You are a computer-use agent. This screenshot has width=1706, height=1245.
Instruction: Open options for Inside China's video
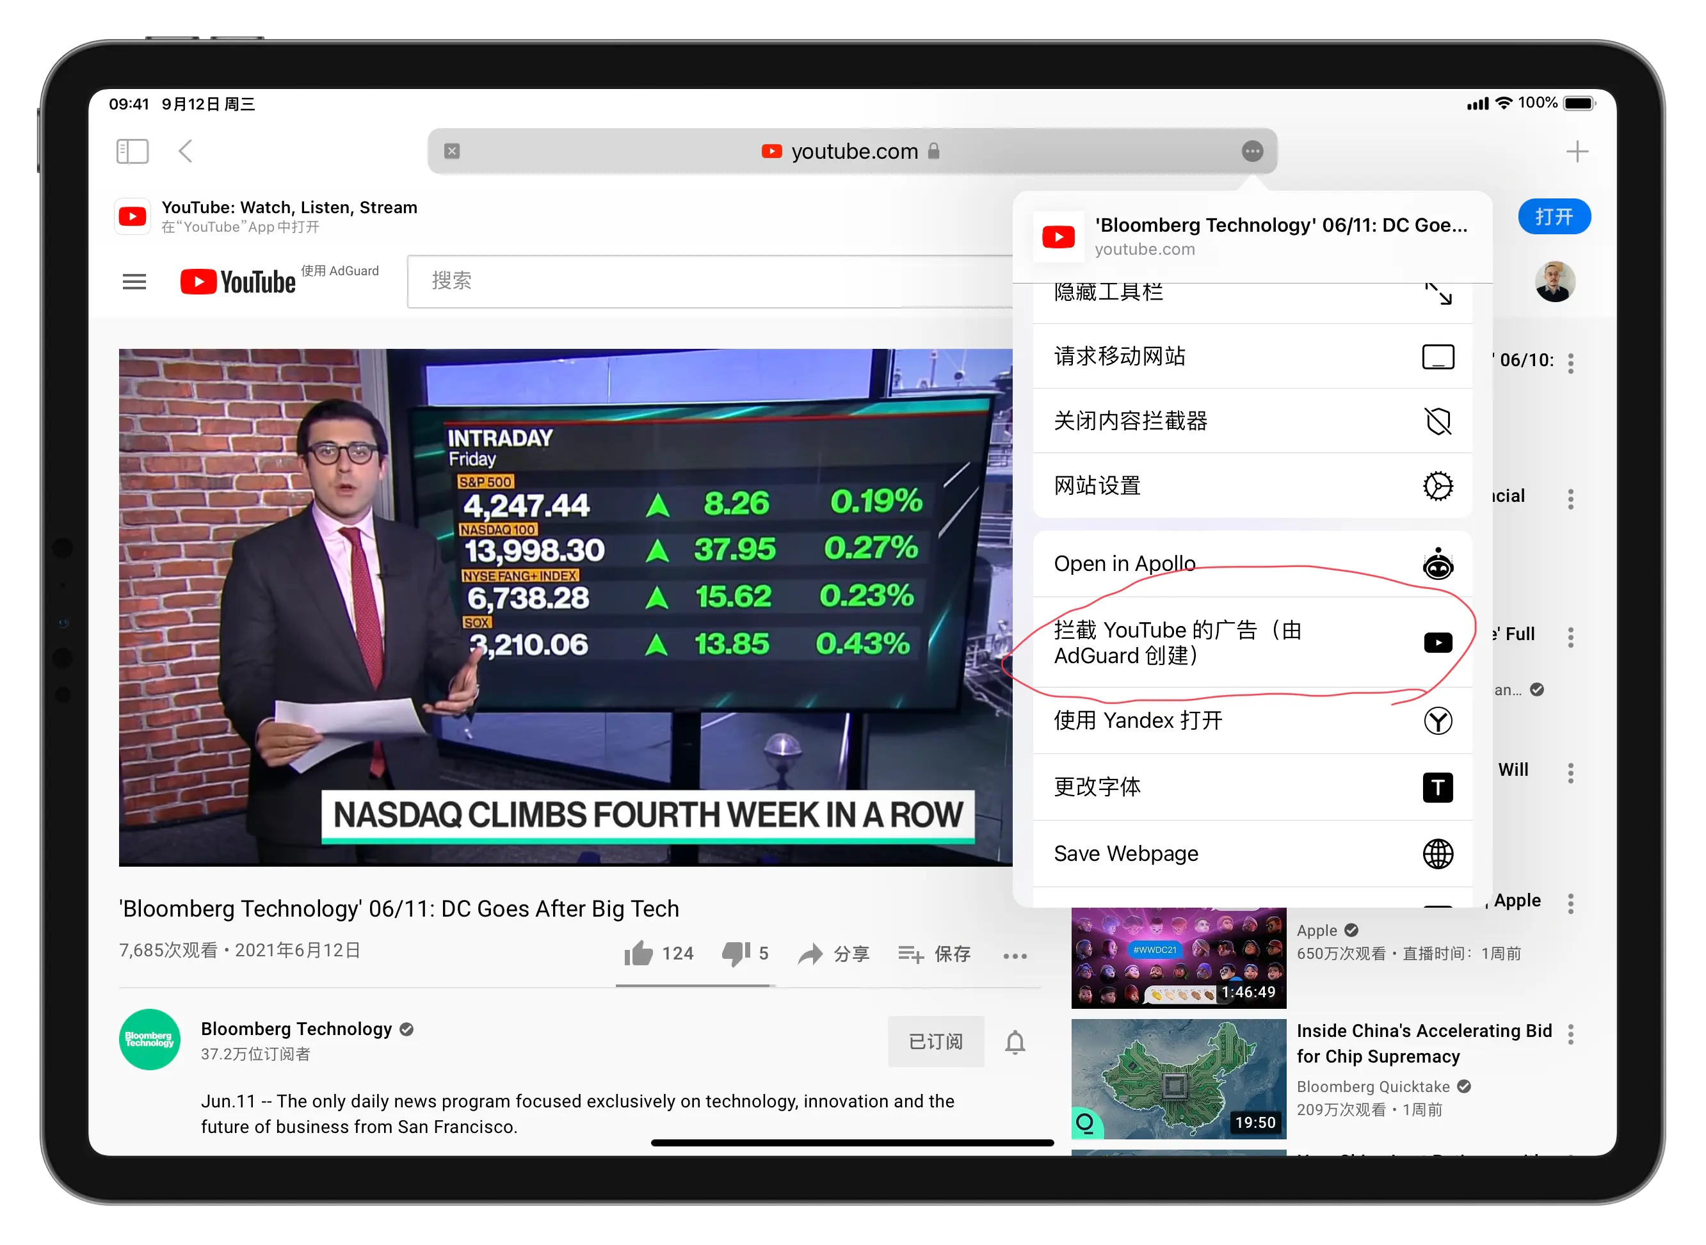pyautogui.click(x=1570, y=1034)
